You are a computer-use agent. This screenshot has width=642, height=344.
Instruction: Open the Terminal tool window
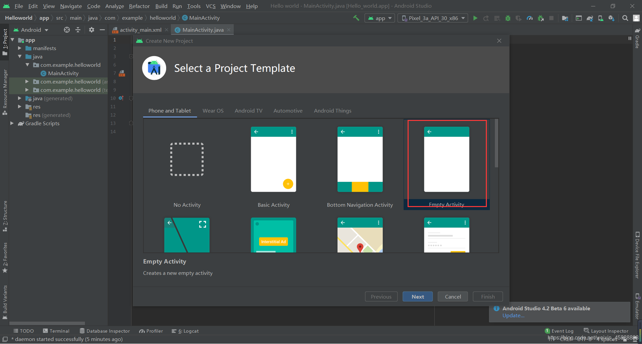56,331
